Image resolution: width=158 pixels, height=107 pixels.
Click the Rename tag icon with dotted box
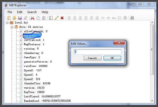tap(51, 18)
